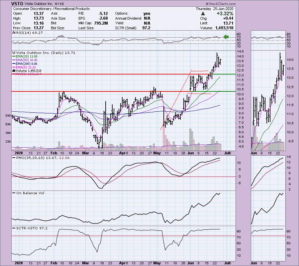The image size is (299, 266).
Task: Click the Mkt Cap value 795.2M
Action: [x=101, y=23]
